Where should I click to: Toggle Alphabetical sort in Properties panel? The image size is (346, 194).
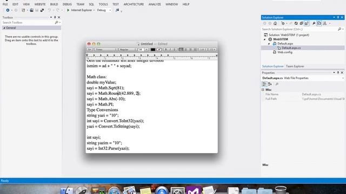click(270, 84)
